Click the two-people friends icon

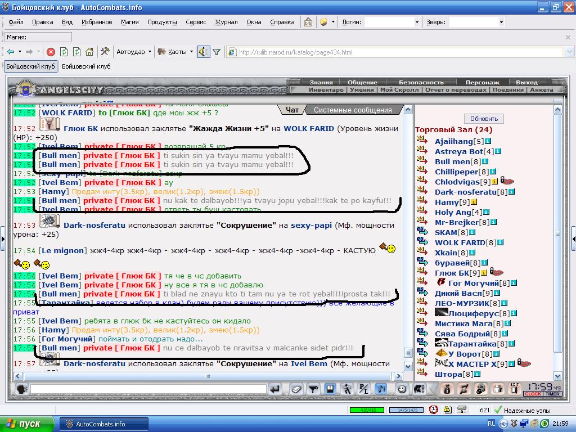pyautogui.click(x=498, y=389)
